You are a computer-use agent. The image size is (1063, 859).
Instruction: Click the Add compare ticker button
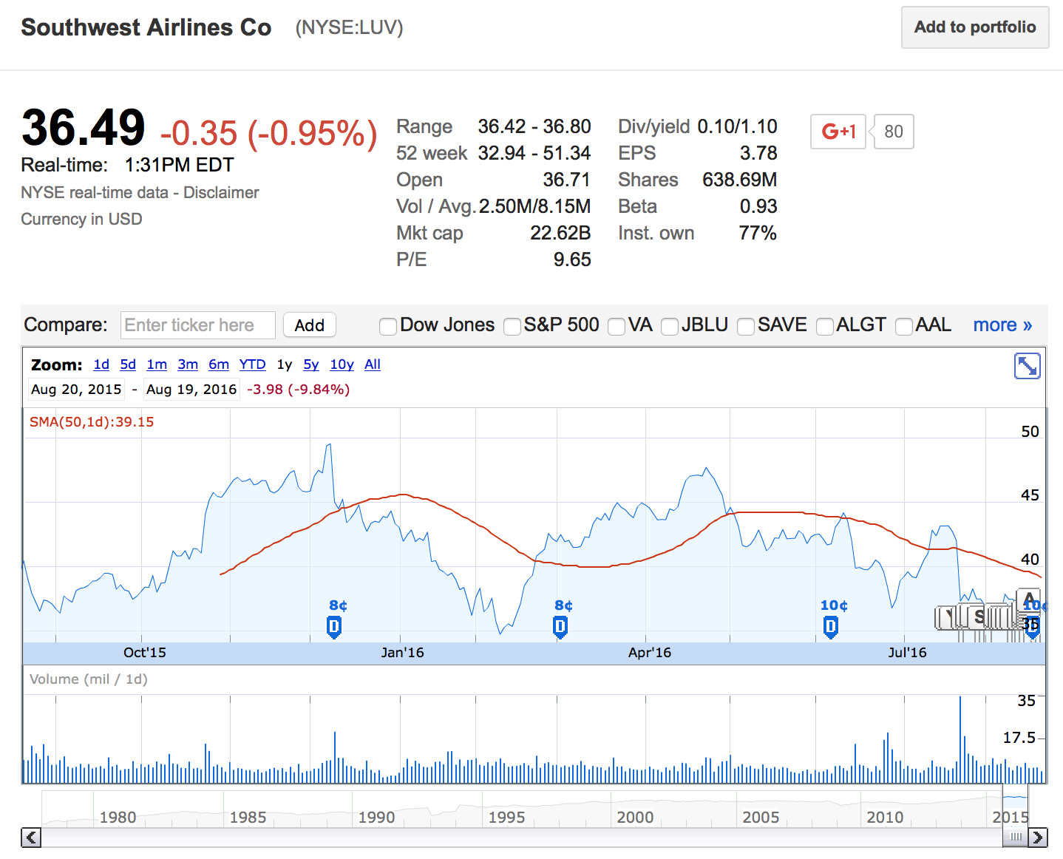pos(309,325)
